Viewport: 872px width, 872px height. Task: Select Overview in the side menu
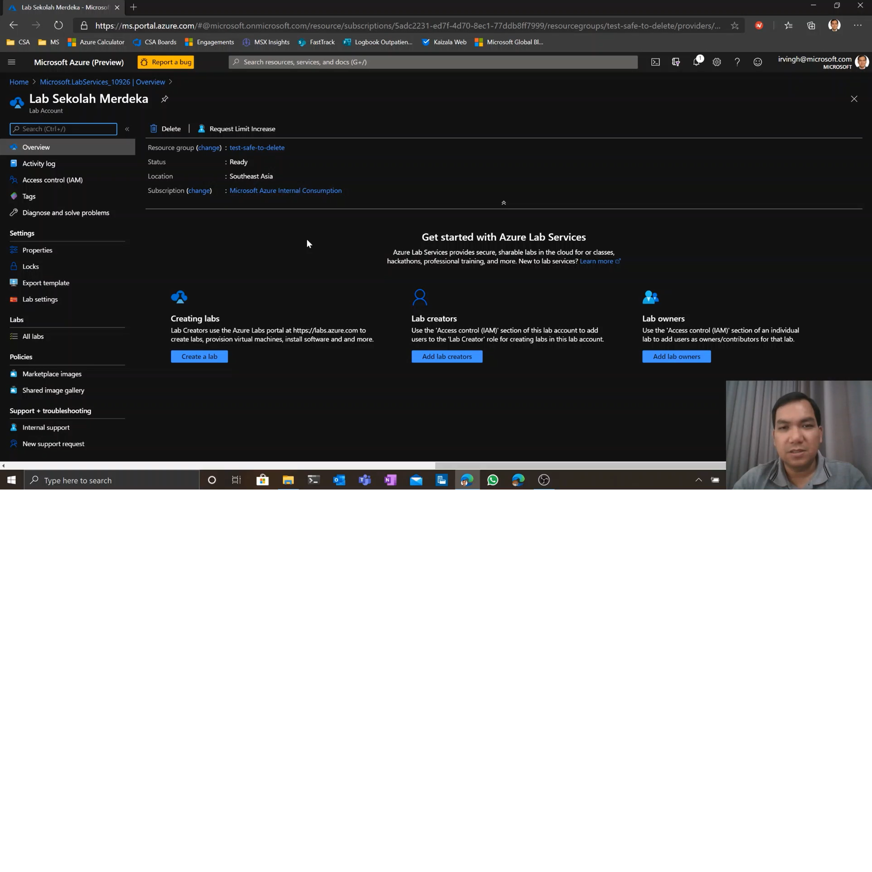(68, 147)
